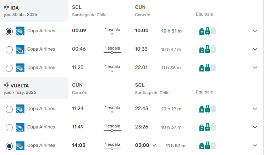
Task: Choose the 11:24 return flight radio button
Action: [x=10, y=109]
